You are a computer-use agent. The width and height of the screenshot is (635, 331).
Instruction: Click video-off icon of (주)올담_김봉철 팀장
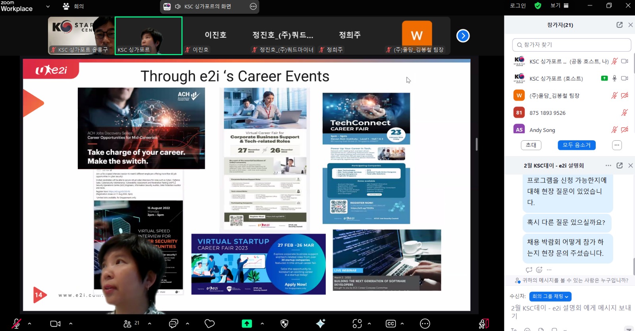[625, 95]
